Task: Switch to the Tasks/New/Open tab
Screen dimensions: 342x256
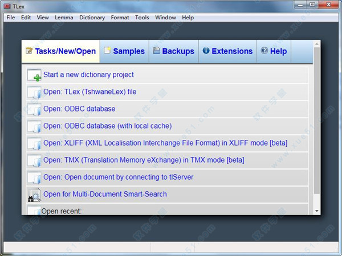Action: pos(61,51)
